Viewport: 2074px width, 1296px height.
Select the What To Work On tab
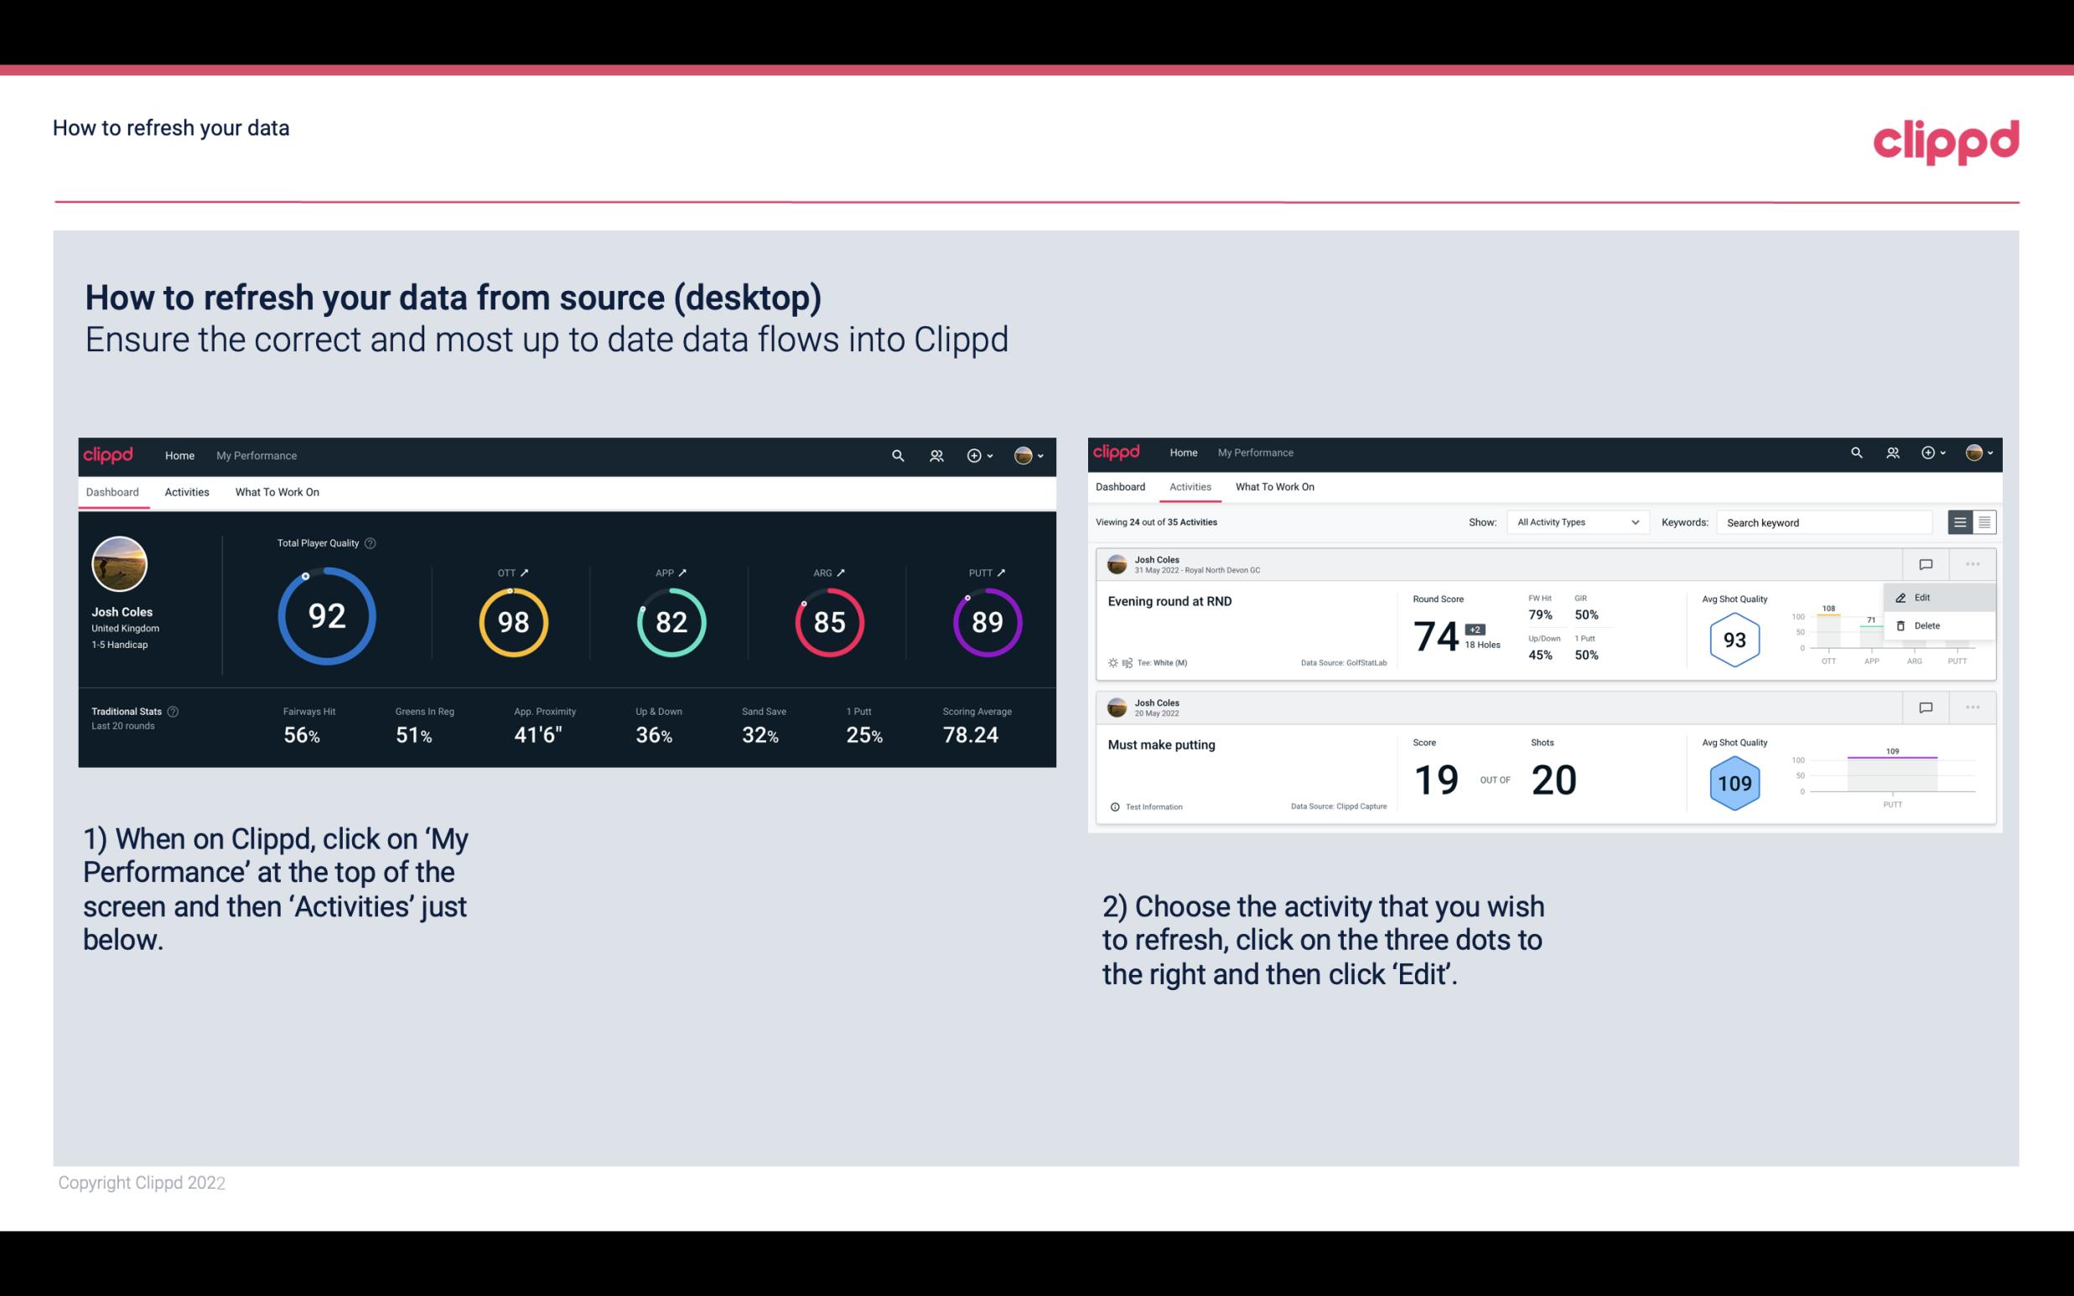coord(277,493)
